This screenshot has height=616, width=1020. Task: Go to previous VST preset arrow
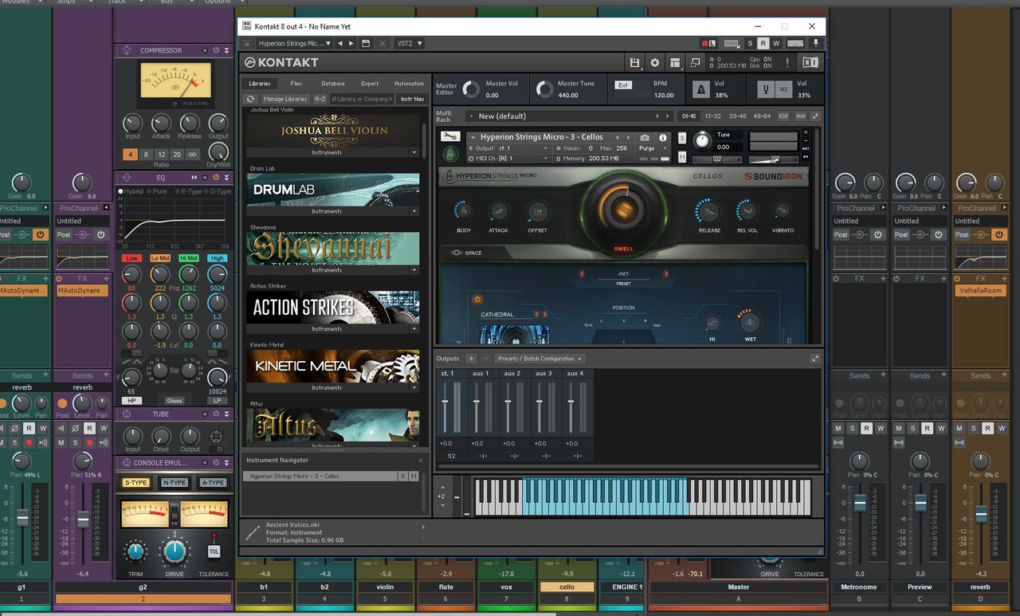340,43
